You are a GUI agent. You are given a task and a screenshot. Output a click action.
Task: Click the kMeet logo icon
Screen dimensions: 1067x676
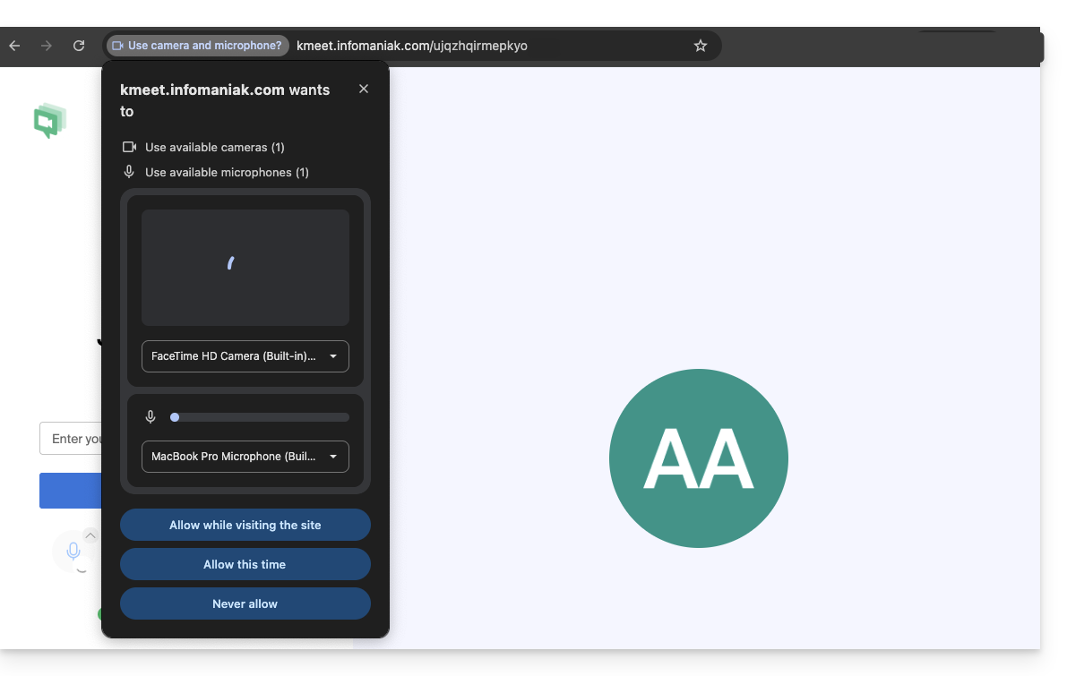tap(50, 121)
